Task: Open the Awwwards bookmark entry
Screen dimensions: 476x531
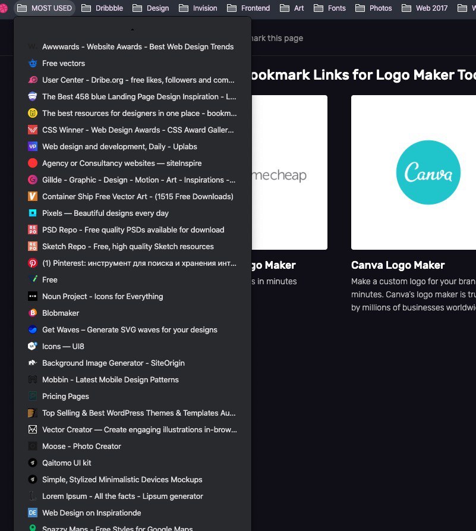Action: pos(133,47)
